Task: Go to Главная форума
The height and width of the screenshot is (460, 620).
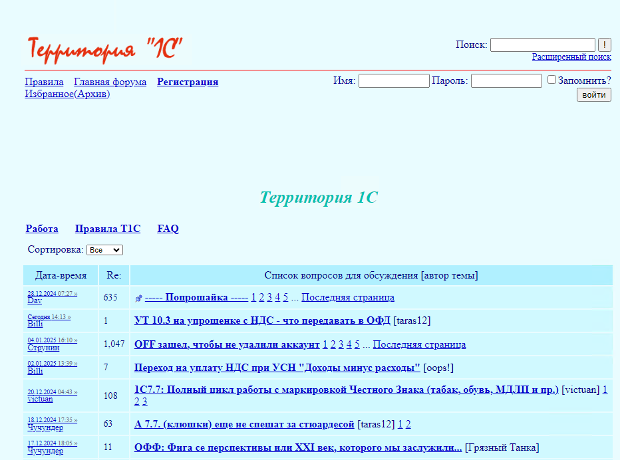Action: pos(110,82)
